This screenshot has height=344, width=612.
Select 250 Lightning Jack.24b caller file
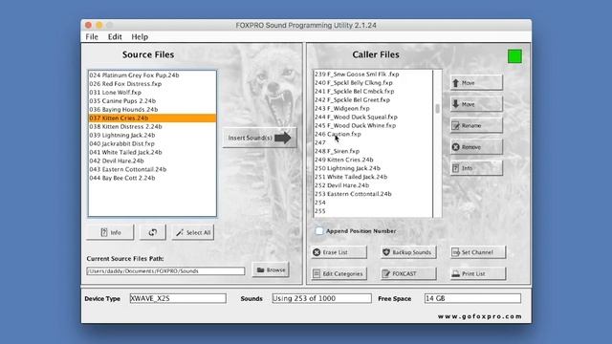click(x=373, y=168)
